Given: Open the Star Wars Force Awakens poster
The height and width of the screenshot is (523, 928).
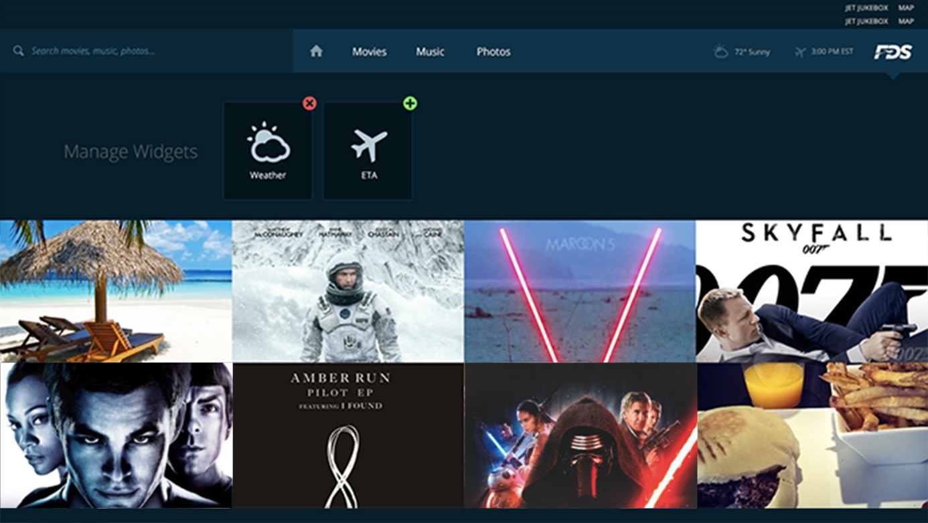Looking at the screenshot, I should tap(580, 435).
